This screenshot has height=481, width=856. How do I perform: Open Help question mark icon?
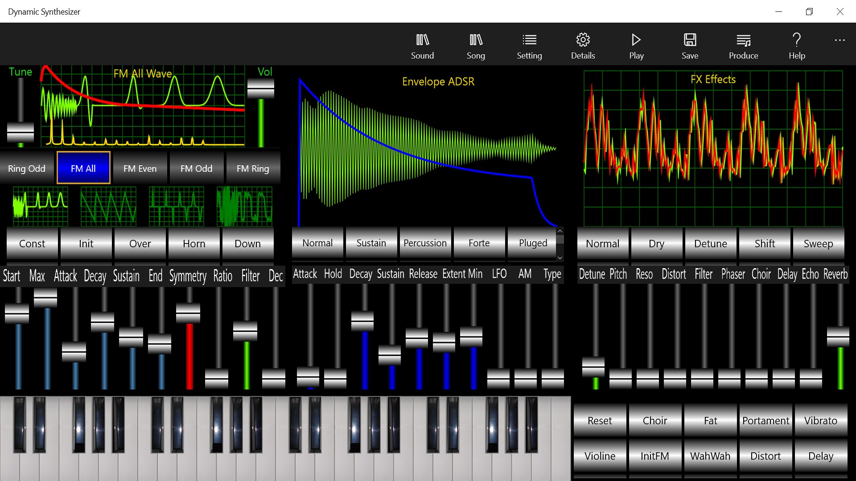pos(797,40)
